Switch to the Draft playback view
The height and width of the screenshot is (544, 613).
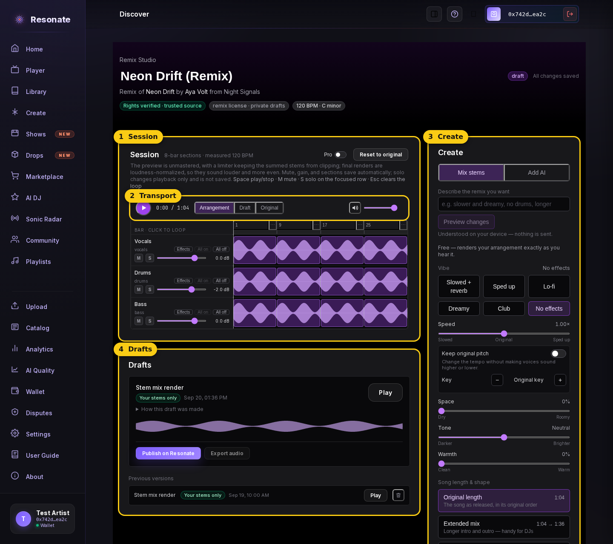pos(245,208)
